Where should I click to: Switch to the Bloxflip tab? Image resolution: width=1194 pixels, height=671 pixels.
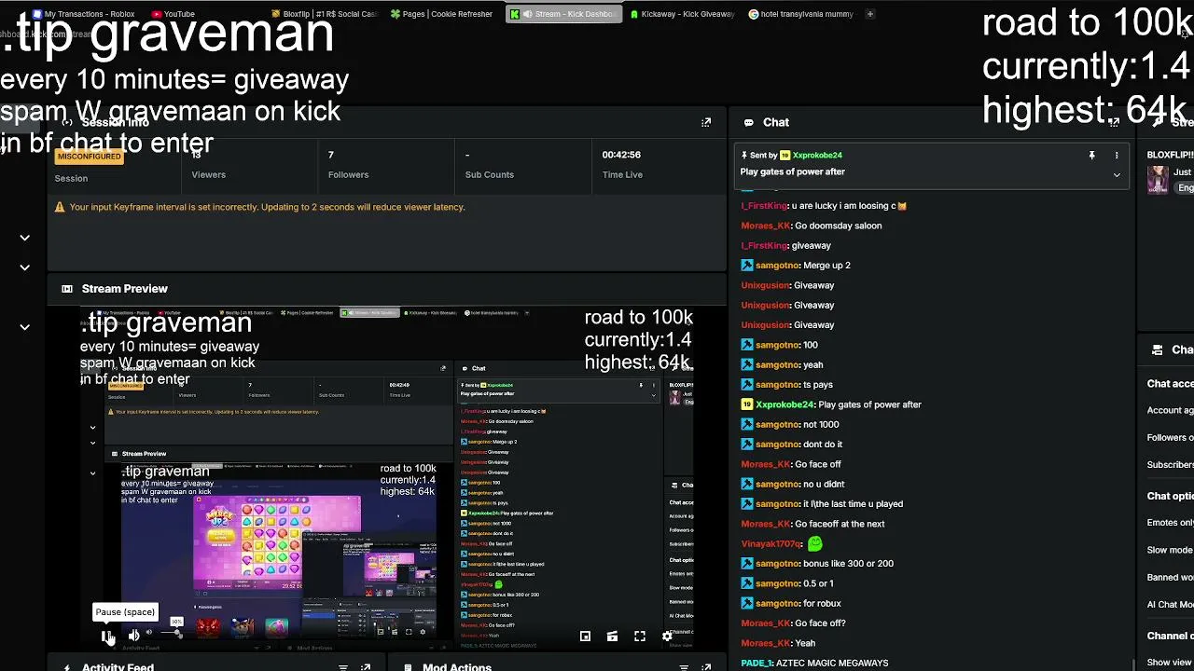click(324, 14)
